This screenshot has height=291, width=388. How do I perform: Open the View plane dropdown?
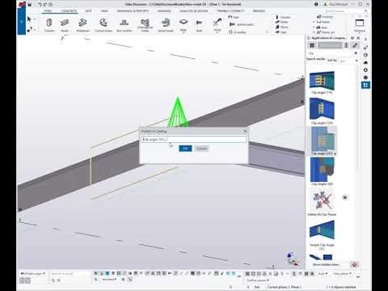(342, 274)
